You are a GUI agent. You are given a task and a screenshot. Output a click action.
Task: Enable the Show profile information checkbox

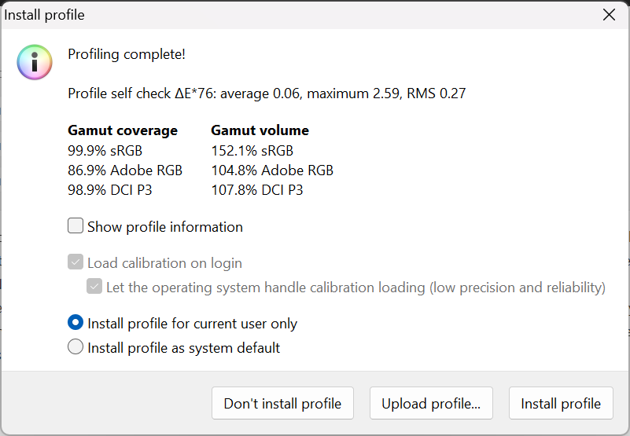(x=76, y=226)
